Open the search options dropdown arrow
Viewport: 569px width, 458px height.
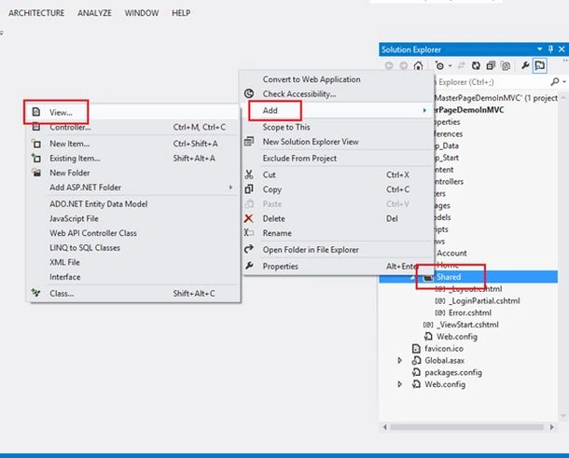point(564,82)
